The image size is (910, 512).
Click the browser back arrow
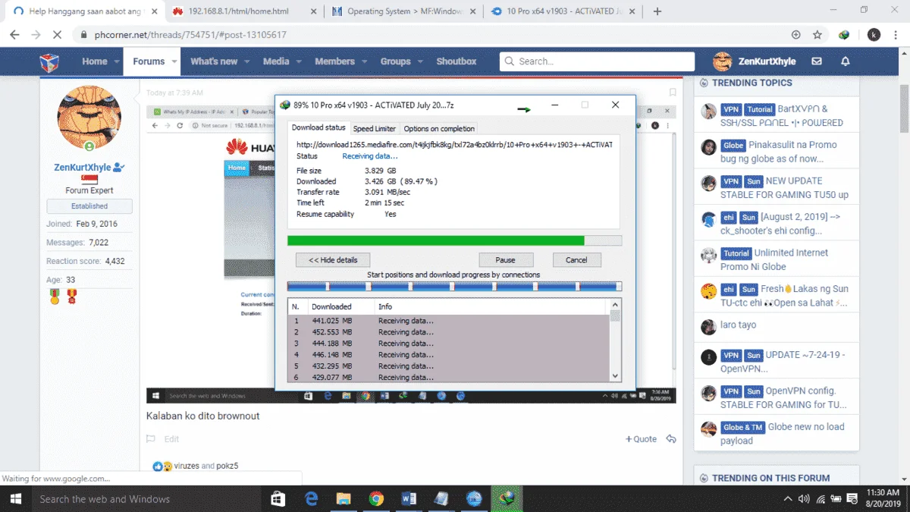14,35
